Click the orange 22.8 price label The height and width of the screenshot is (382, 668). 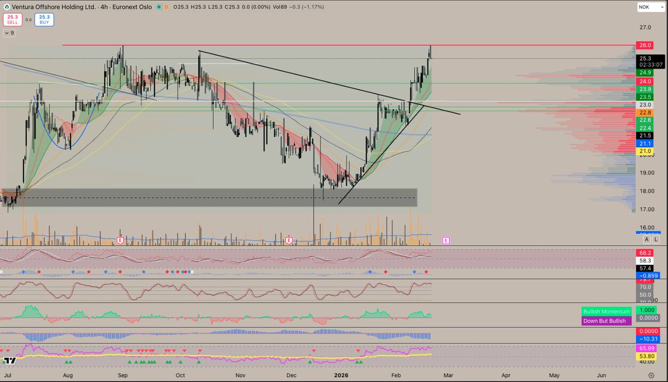point(645,112)
